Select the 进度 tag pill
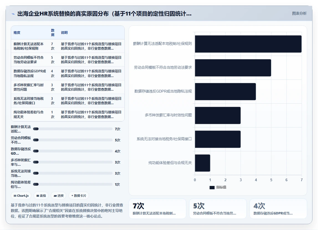The height and width of the screenshot is (230, 318). pos(58,196)
